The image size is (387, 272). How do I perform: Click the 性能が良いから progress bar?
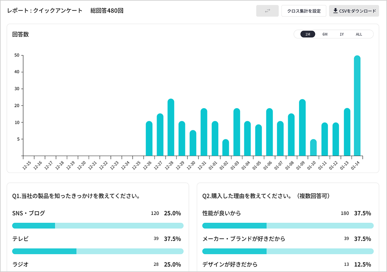288,225
